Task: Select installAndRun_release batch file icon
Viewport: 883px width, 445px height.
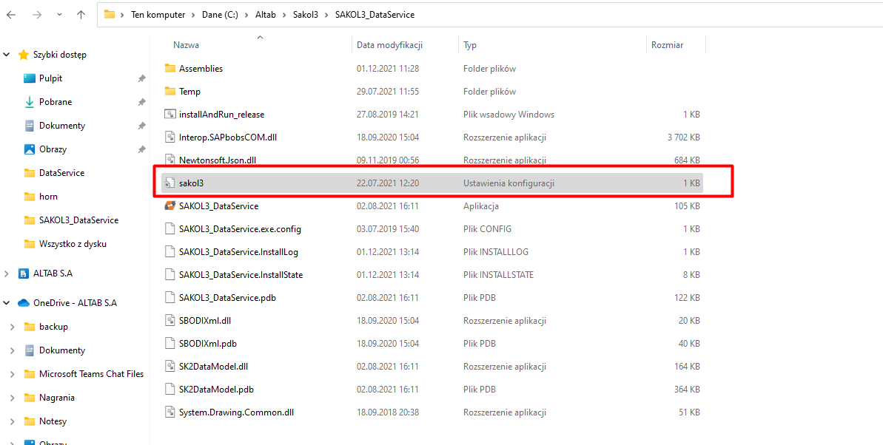Action: coord(170,114)
